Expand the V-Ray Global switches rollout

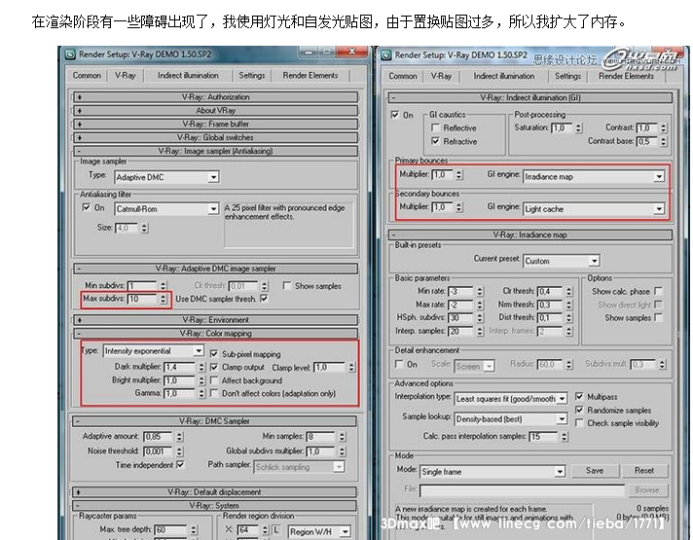coord(216,137)
